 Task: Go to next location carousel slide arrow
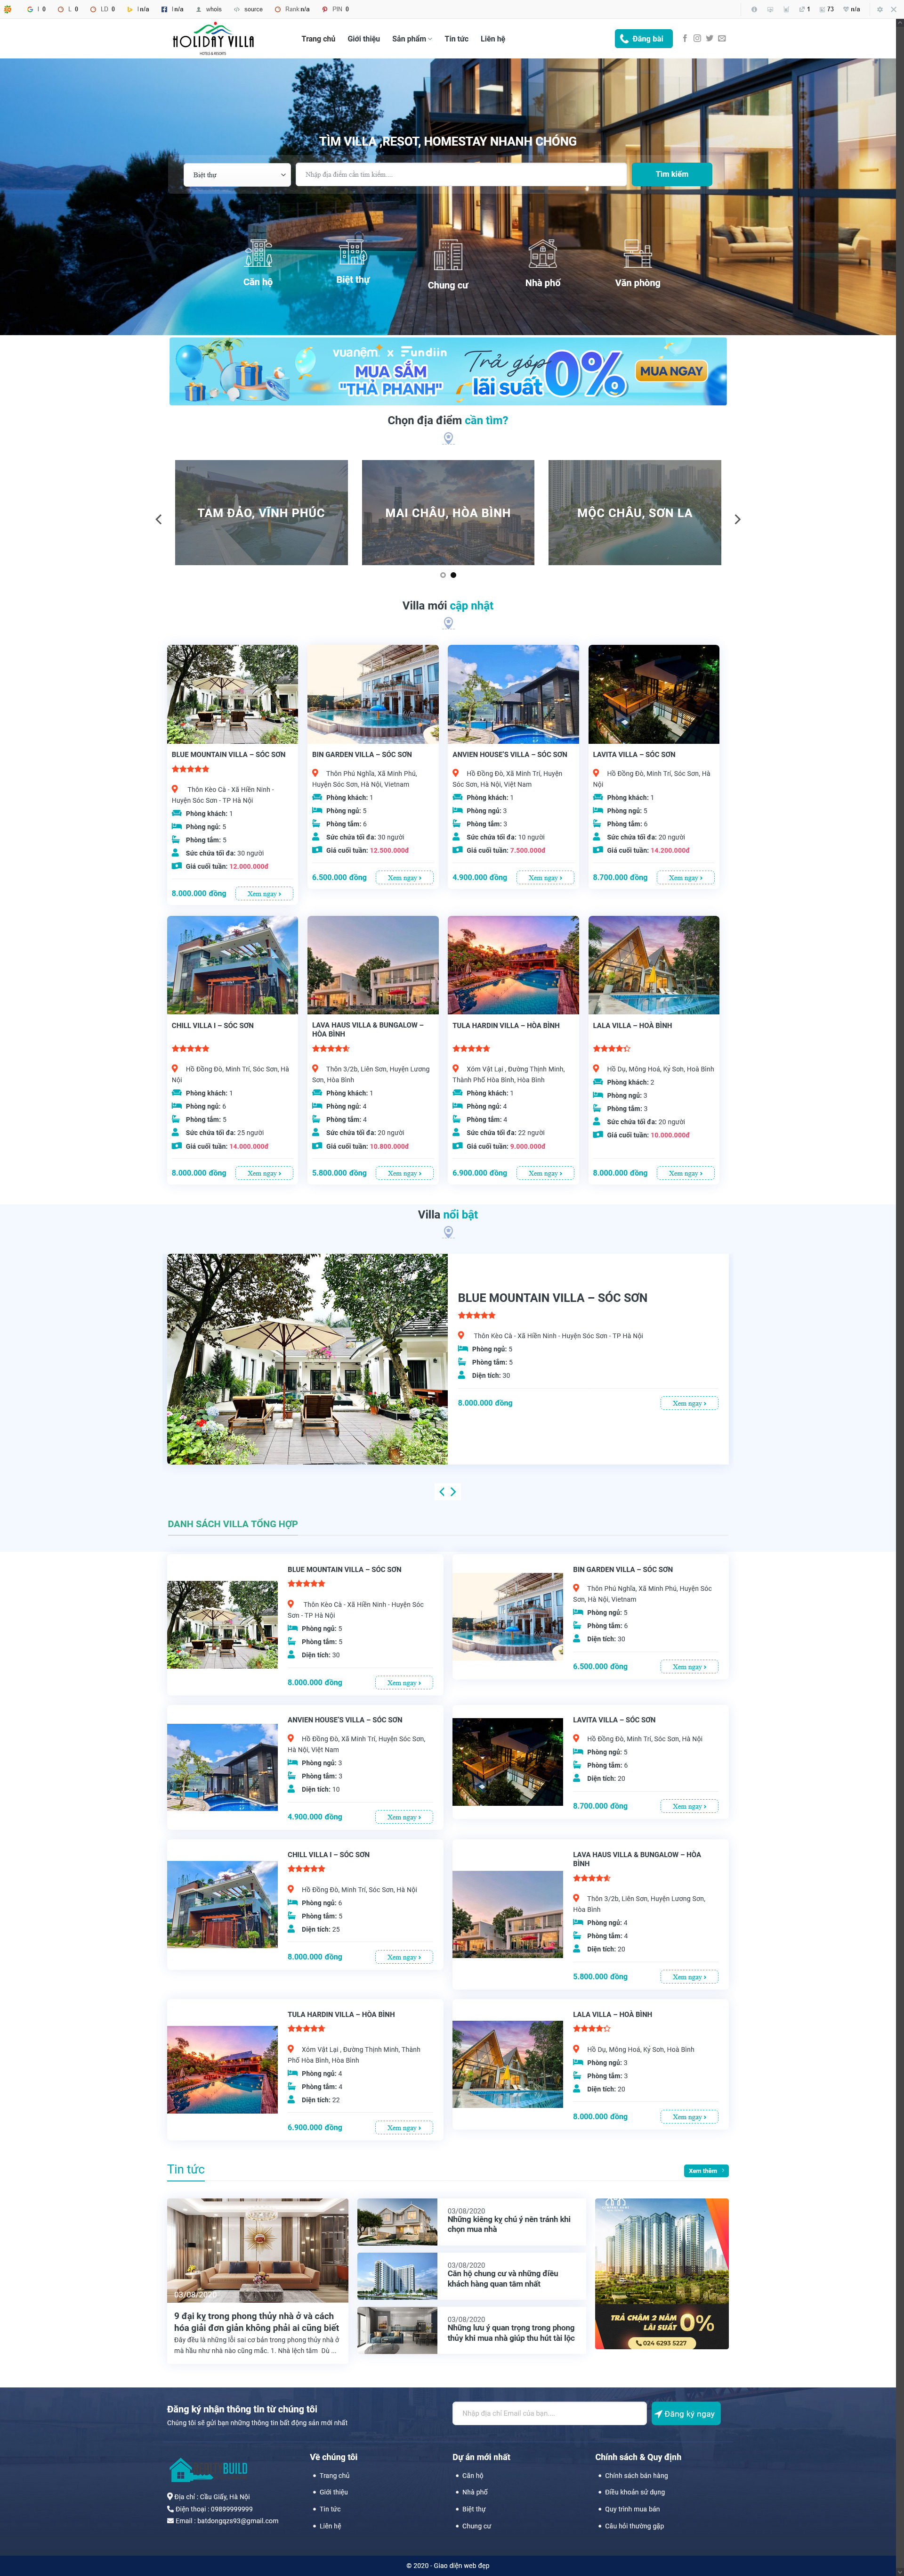pos(737,519)
